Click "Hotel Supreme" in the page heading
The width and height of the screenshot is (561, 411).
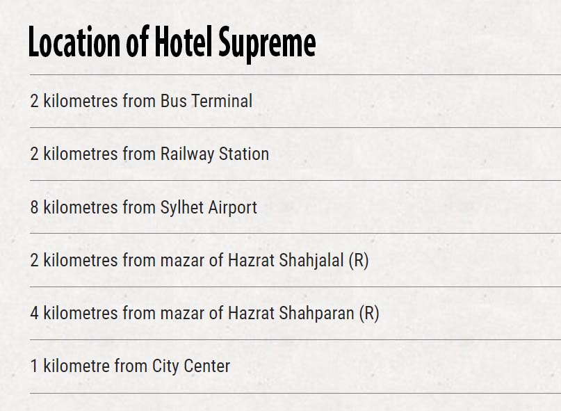click(235, 44)
